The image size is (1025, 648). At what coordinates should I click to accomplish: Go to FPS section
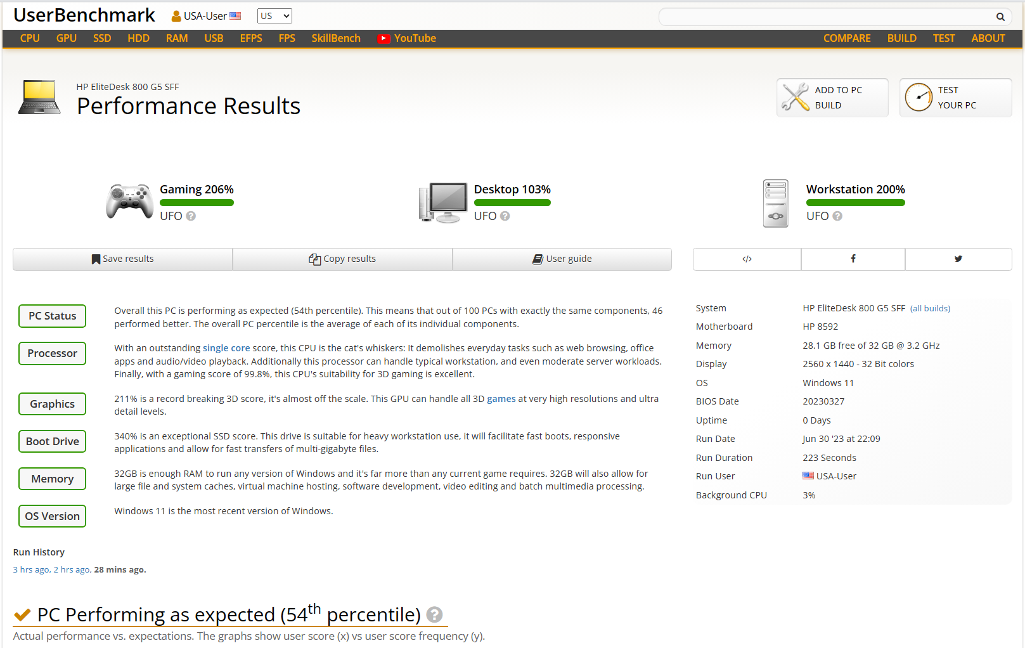pyautogui.click(x=287, y=38)
